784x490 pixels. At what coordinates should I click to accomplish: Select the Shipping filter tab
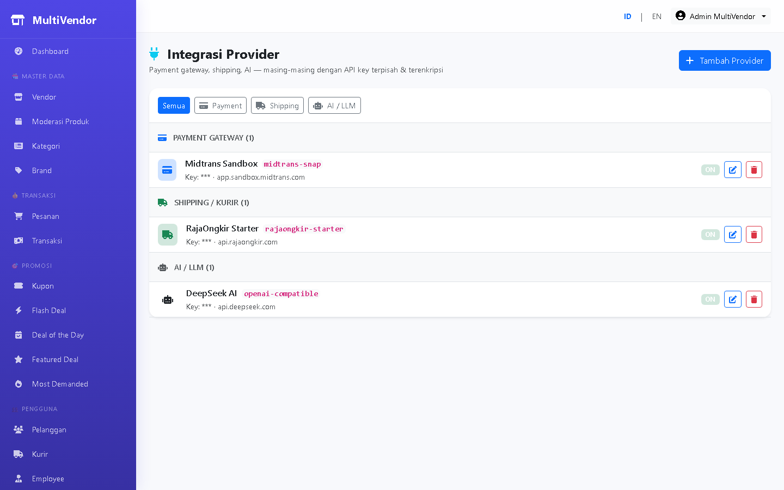click(x=277, y=106)
